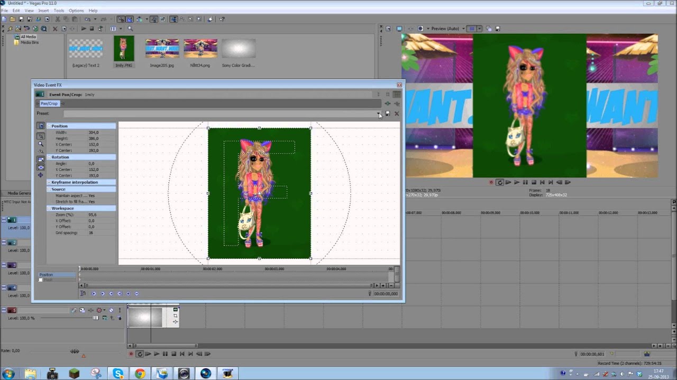Toggle Lock Aspect Ratio icon in Pan/Crop
The image size is (677, 380).
(41, 159)
